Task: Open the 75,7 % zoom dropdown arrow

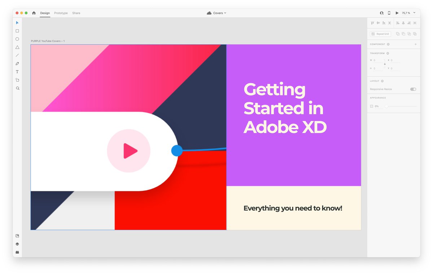Action: click(414, 13)
